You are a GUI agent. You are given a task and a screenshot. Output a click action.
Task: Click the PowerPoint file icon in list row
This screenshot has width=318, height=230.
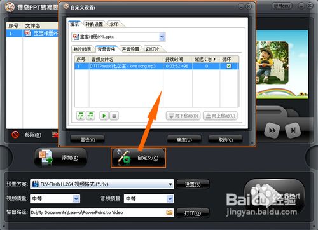point(27,33)
